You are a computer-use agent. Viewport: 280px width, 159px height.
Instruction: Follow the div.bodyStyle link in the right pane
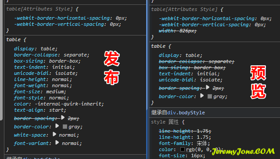(x=186, y=113)
